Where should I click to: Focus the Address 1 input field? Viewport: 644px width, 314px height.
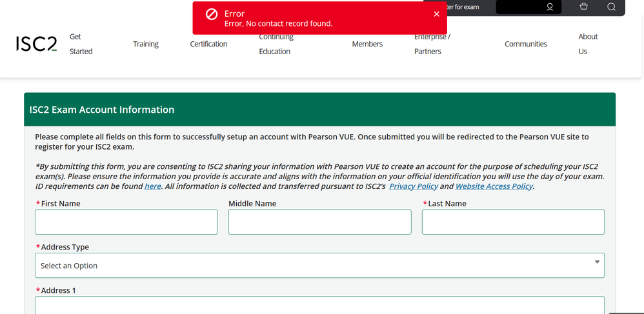click(x=319, y=305)
